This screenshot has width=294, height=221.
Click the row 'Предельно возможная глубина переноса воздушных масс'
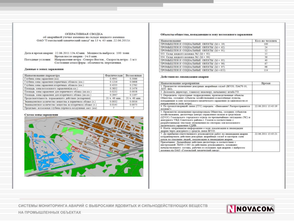[84, 108]
